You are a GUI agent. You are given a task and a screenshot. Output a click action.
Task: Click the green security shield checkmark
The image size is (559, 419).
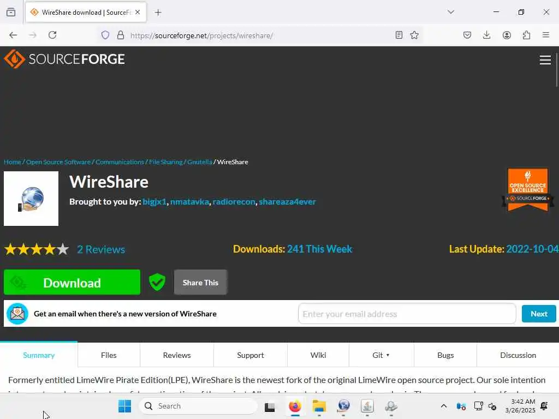tap(157, 282)
